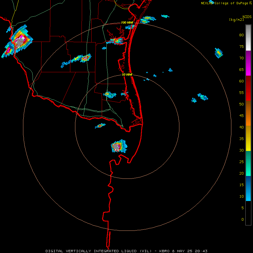Image resolution: width=253 pixels, height=253 pixels.
Task: Click the gray-white top band of color scale
Action: click(248, 38)
